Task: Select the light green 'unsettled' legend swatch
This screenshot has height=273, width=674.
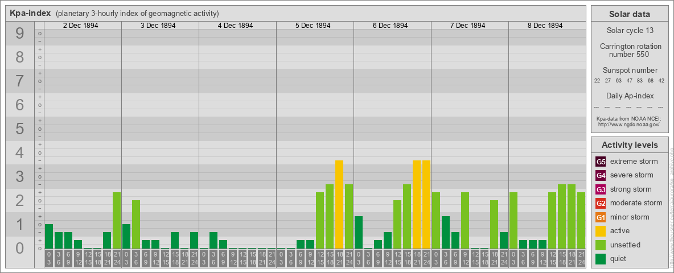Action: click(x=601, y=245)
